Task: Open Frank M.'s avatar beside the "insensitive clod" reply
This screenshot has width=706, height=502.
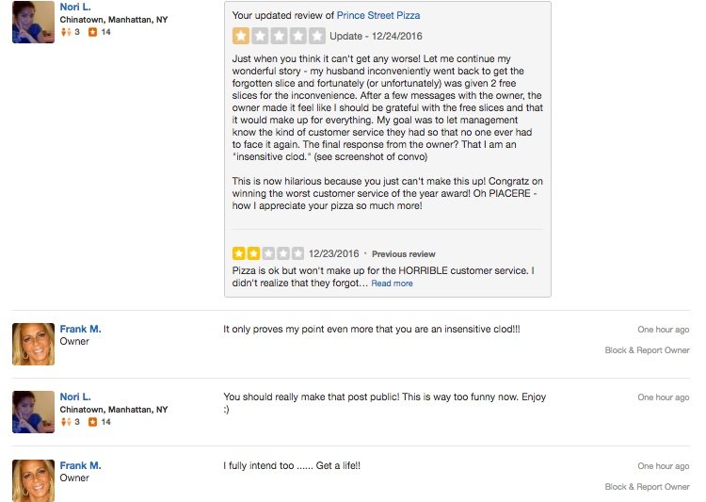Action: pos(33,344)
